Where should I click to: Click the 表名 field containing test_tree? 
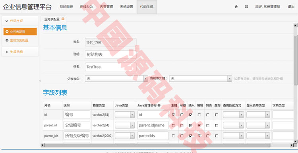pyautogui.click(x=110, y=42)
